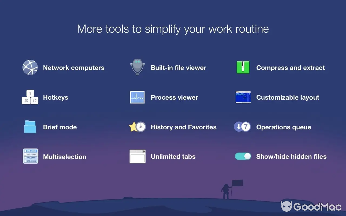Click the Hotkeys keyboard keys icon
Screen dimensions: 346x216
tap(30, 97)
